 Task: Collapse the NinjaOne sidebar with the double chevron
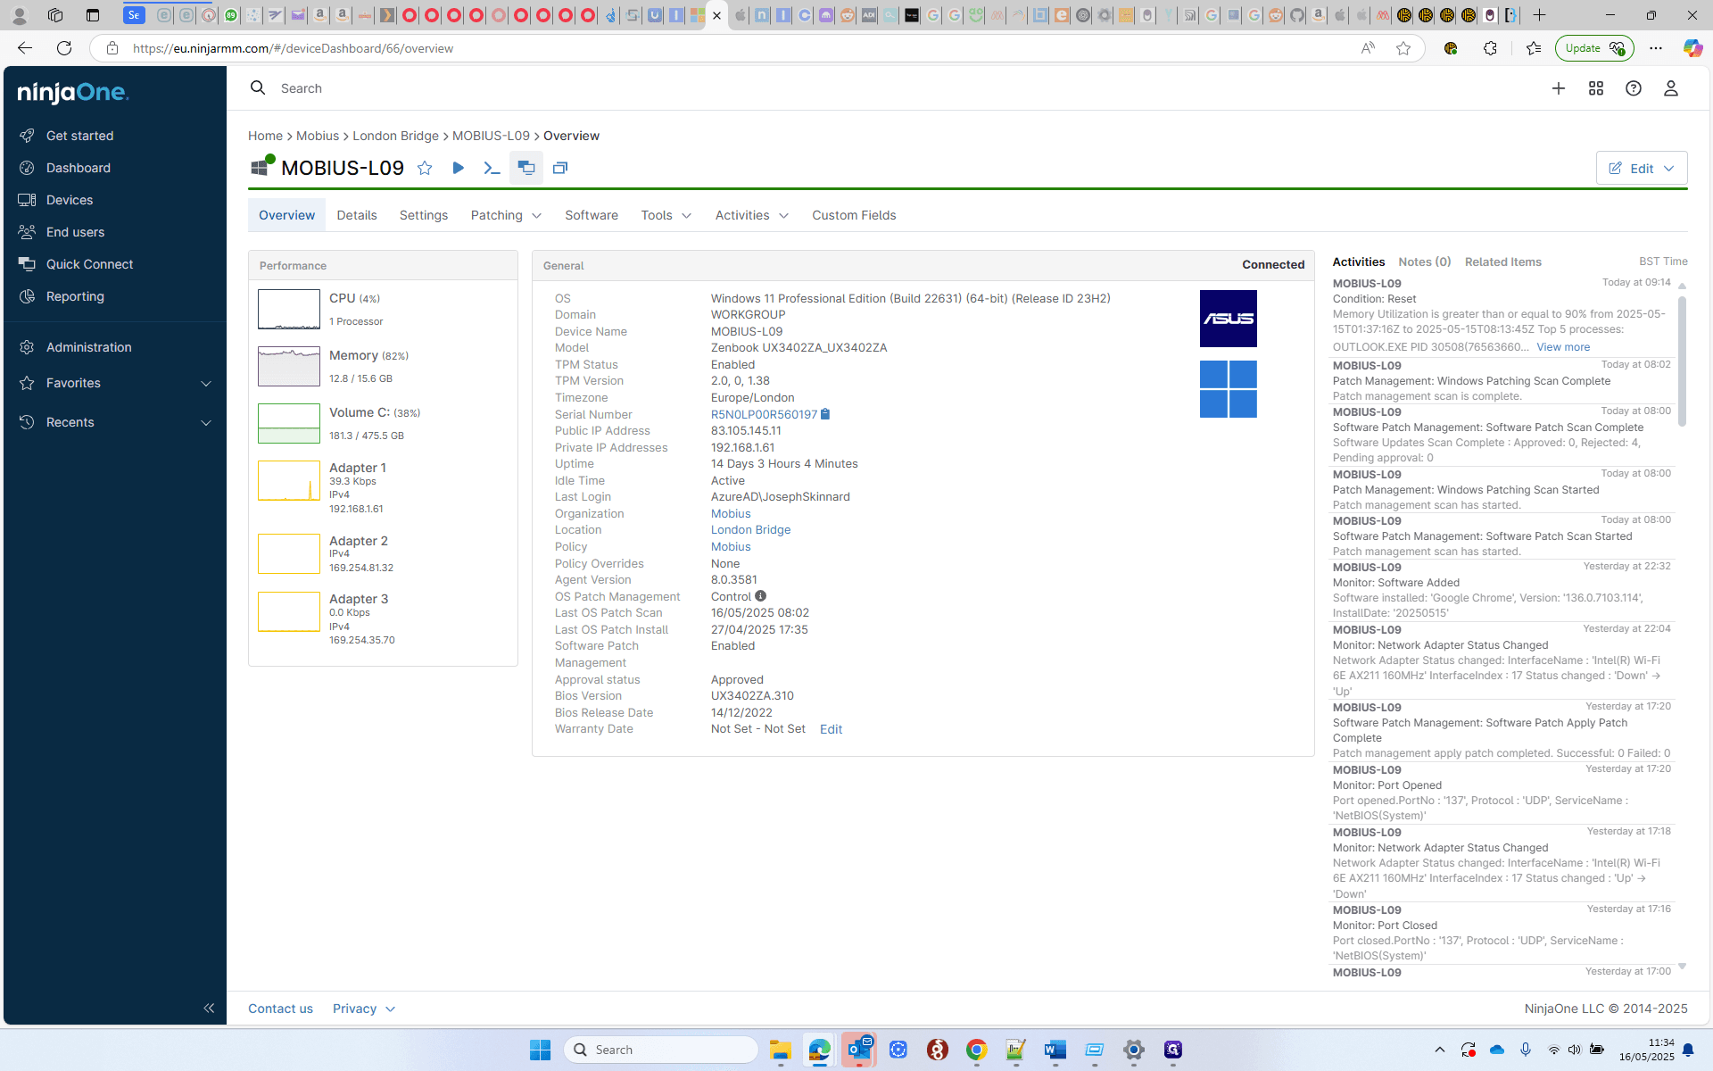(x=209, y=1008)
